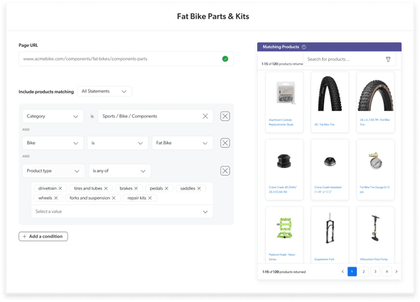The height and width of the screenshot is (302, 420).
Task: Clear the Sports / Bike / Components value
Action: tap(205, 117)
